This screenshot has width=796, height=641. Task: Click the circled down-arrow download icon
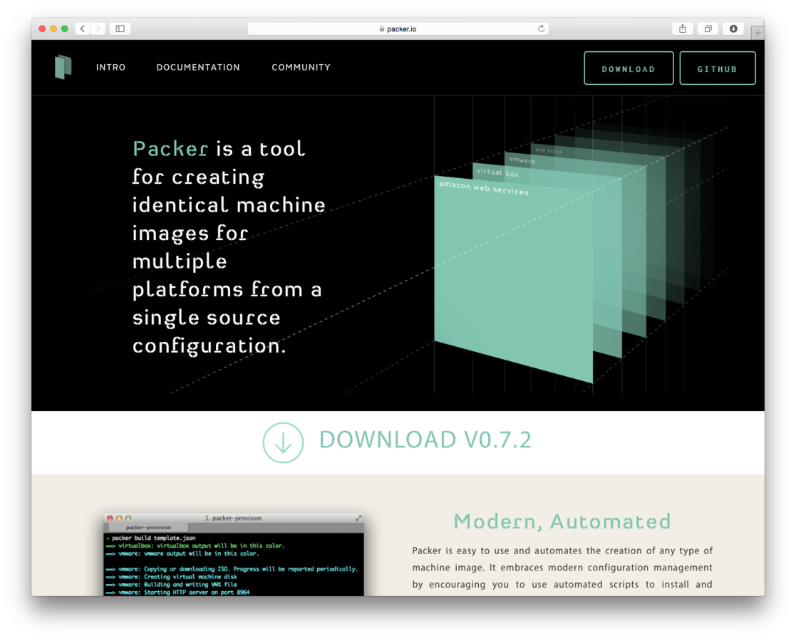point(284,442)
